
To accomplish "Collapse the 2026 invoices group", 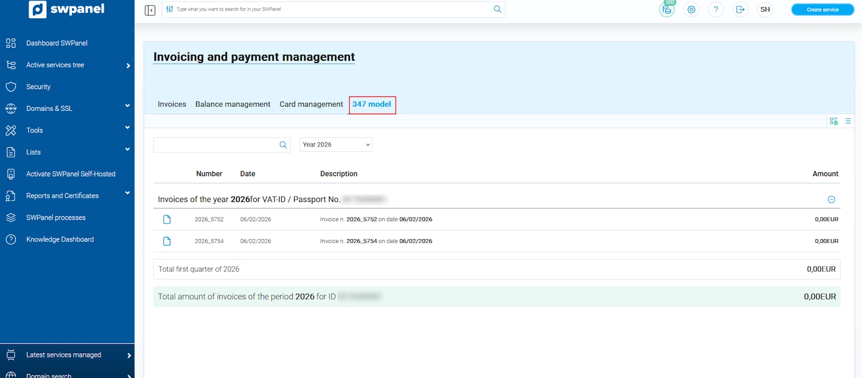I will (831, 200).
